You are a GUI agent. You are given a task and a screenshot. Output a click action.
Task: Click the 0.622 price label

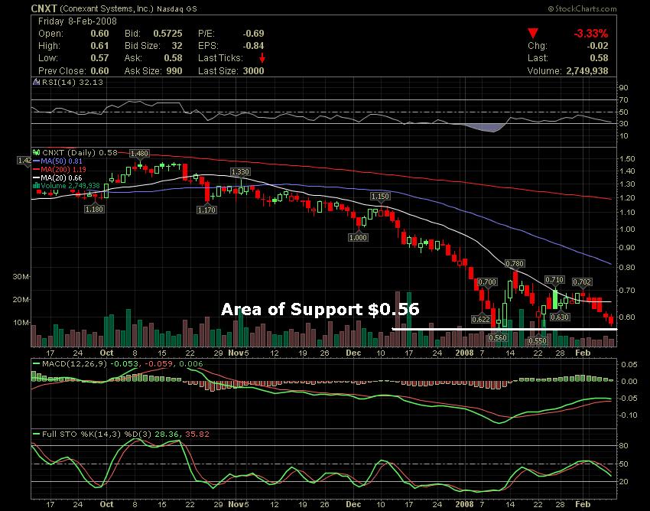[481, 320]
